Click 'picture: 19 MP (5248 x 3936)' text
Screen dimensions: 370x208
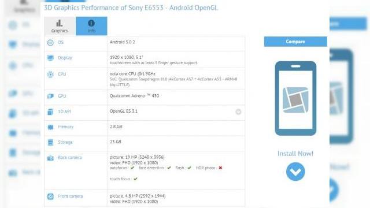pos(137,157)
